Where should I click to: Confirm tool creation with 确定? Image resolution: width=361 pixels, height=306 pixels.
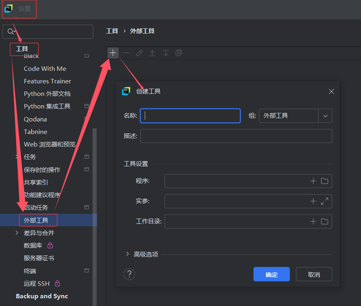tap(271, 274)
